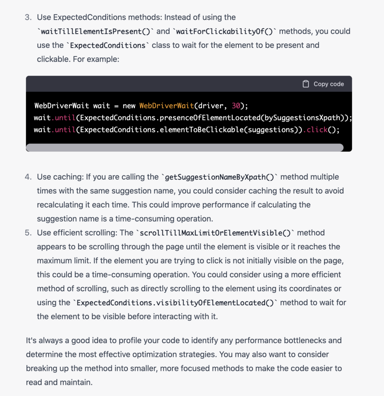Click the inline waitTillElementIsPresent() code
The image size is (384, 396).
coord(97,31)
